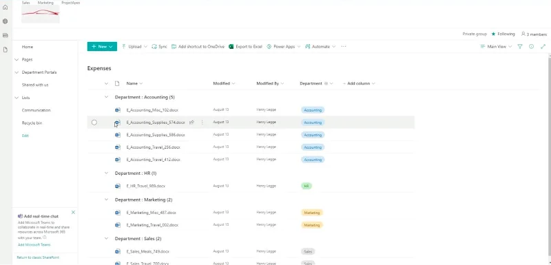The height and width of the screenshot is (265, 551).
Task: Expand content to full screen icon
Action: tap(543, 46)
